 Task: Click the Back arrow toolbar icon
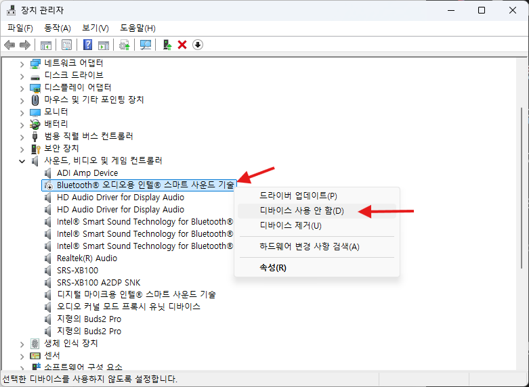pyautogui.click(x=9, y=45)
